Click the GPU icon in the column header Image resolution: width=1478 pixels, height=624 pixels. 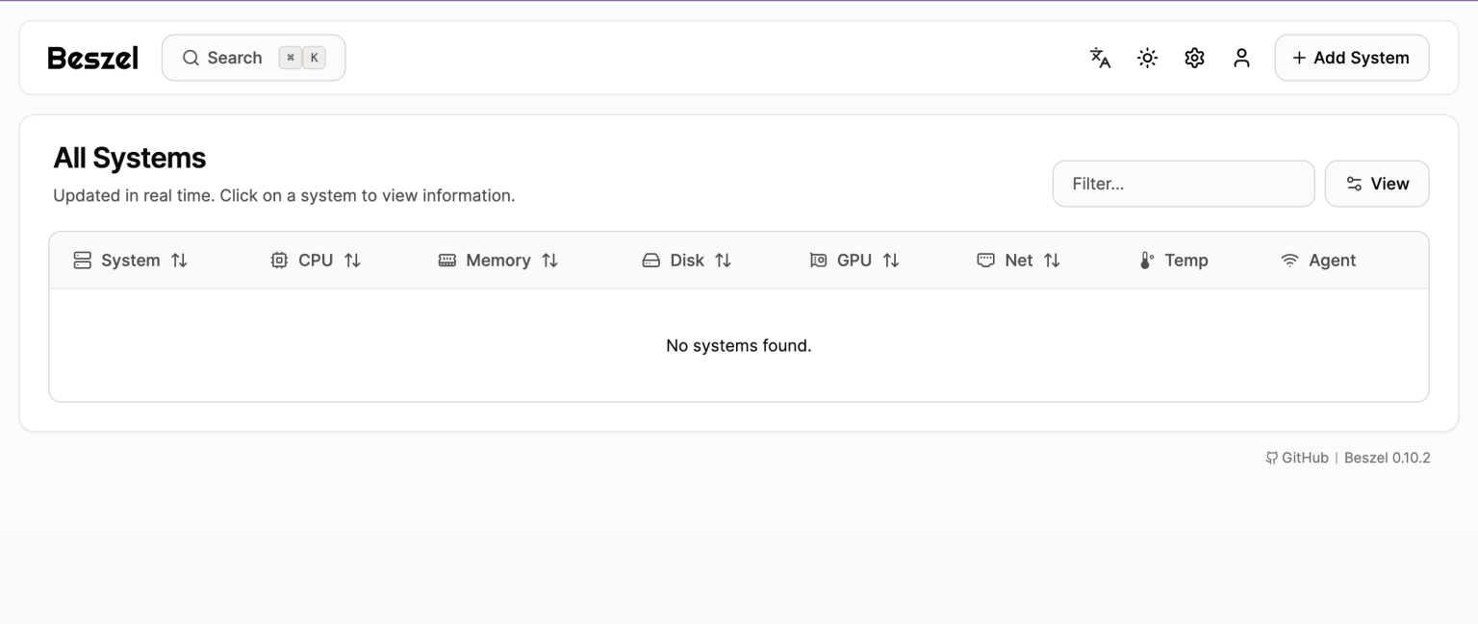818,260
